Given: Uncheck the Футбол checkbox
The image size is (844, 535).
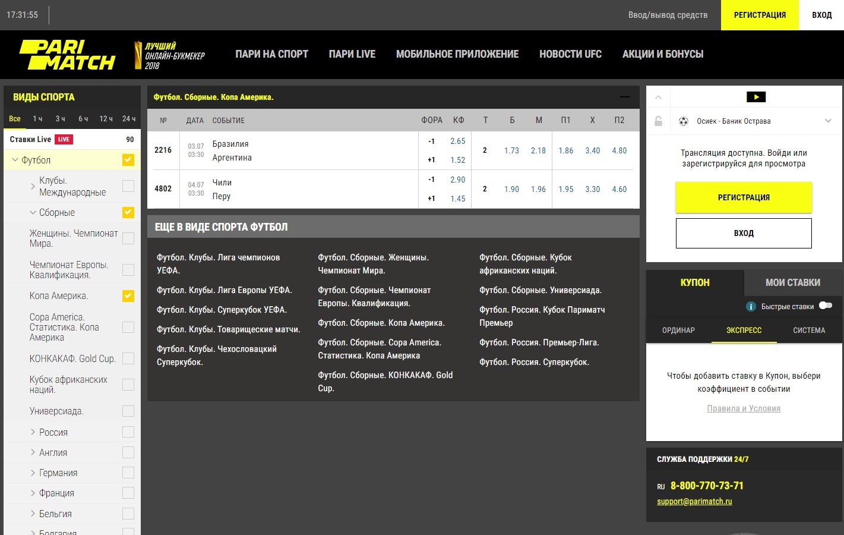Looking at the screenshot, I should pyautogui.click(x=128, y=160).
